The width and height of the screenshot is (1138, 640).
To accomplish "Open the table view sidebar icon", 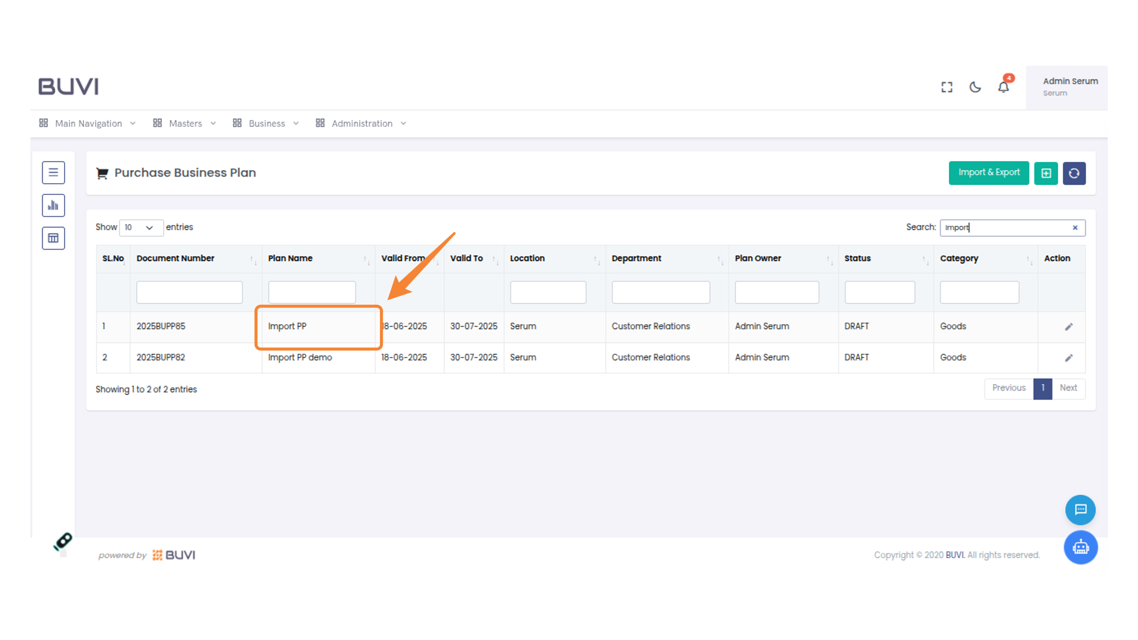I will coord(53,238).
